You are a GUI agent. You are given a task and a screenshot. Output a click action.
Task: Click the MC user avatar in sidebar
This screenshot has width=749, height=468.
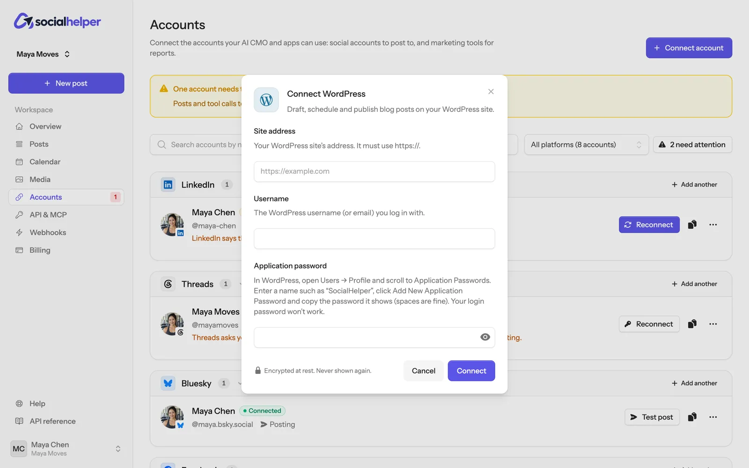19,449
